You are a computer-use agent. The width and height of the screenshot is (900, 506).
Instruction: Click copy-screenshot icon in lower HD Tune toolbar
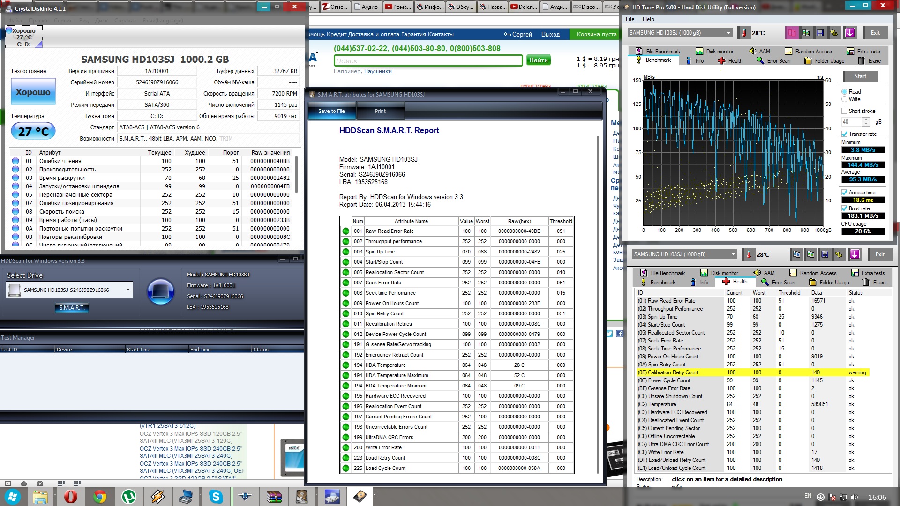click(810, 254)
